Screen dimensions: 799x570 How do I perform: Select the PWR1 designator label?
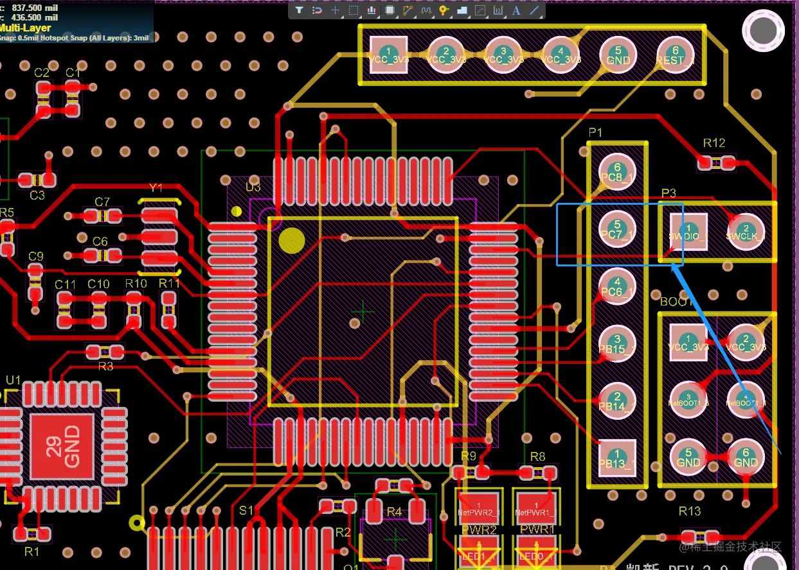(538, 530)
